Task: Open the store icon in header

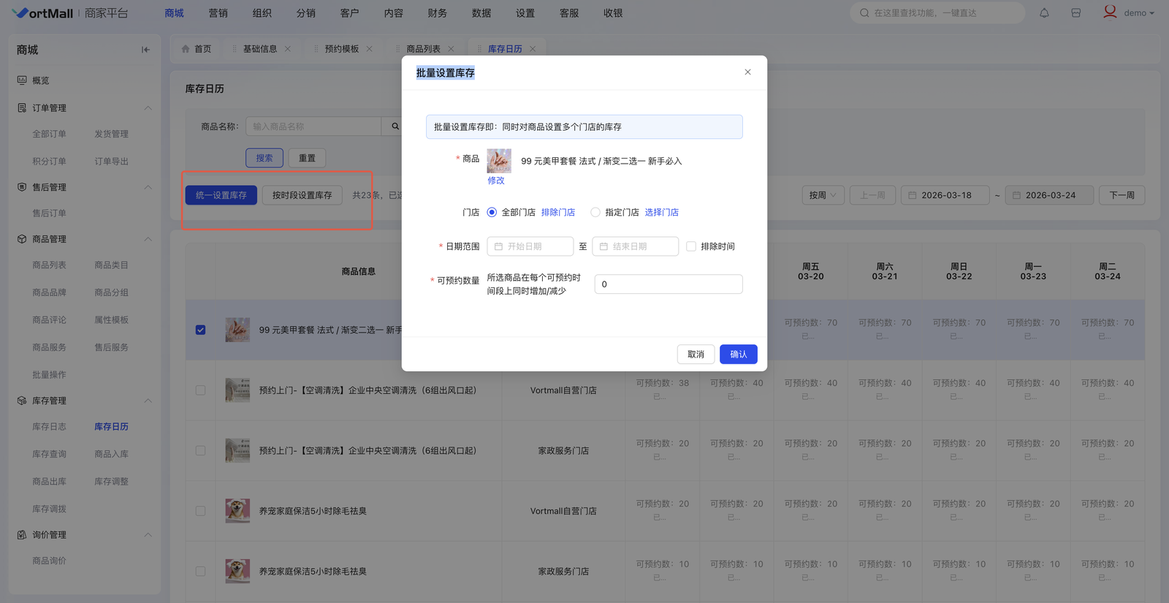Action: pos(1075,13)
